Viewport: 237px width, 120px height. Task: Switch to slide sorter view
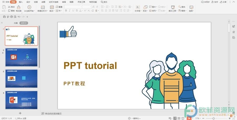179,118
